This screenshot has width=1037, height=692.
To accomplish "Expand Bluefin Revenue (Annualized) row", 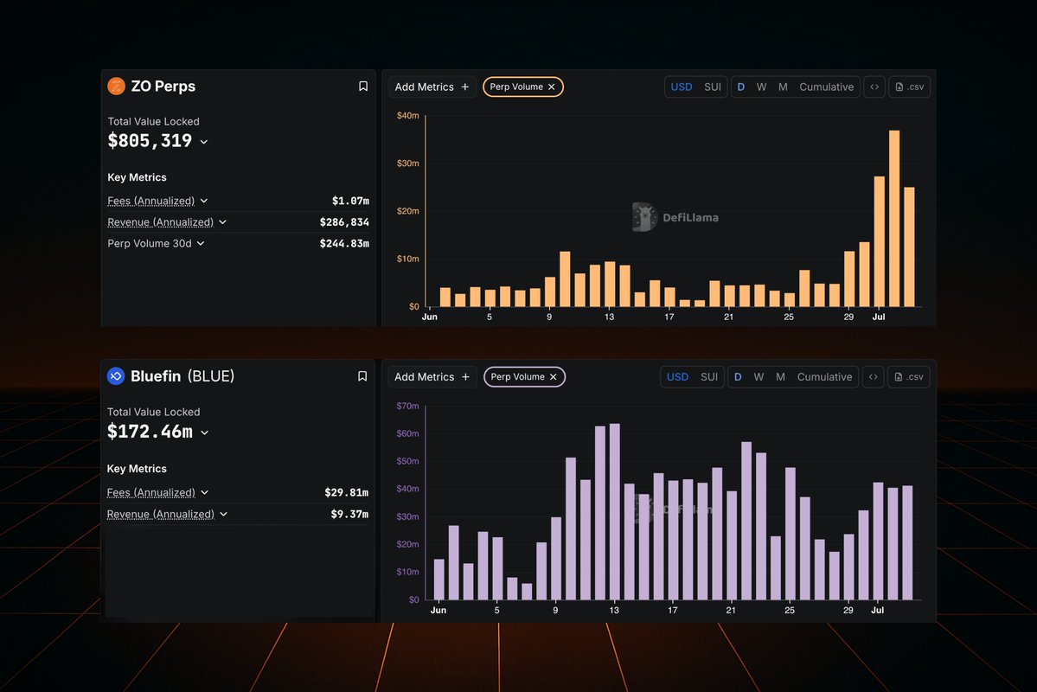I will pos(223,514).
